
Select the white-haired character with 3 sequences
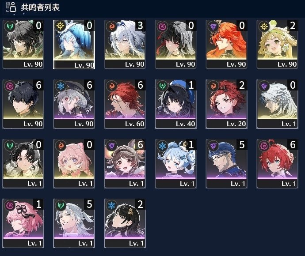(x=125, y=44)
